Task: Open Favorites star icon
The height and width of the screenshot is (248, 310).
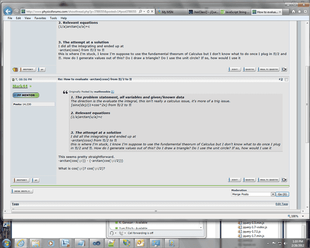Action: 300,12
